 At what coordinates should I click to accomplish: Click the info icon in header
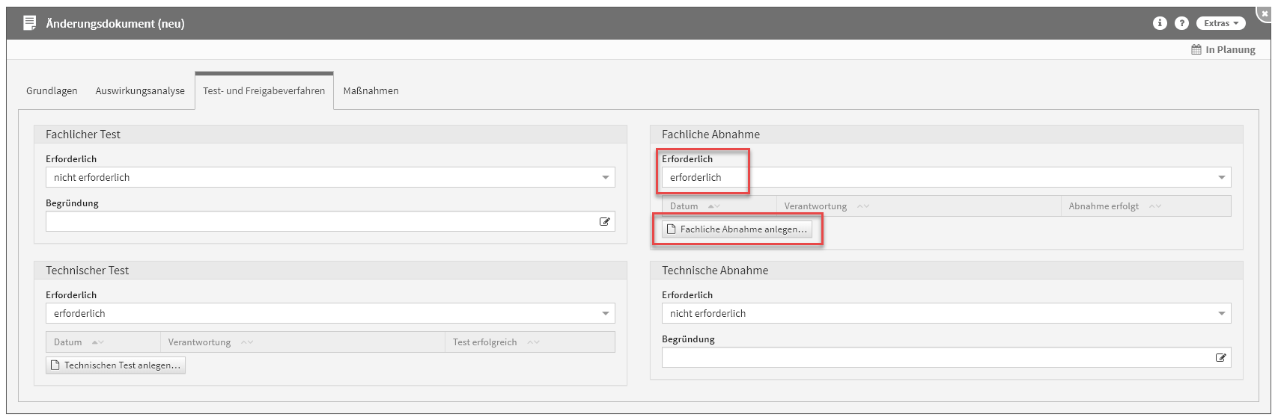click(x=1160, y=23)
